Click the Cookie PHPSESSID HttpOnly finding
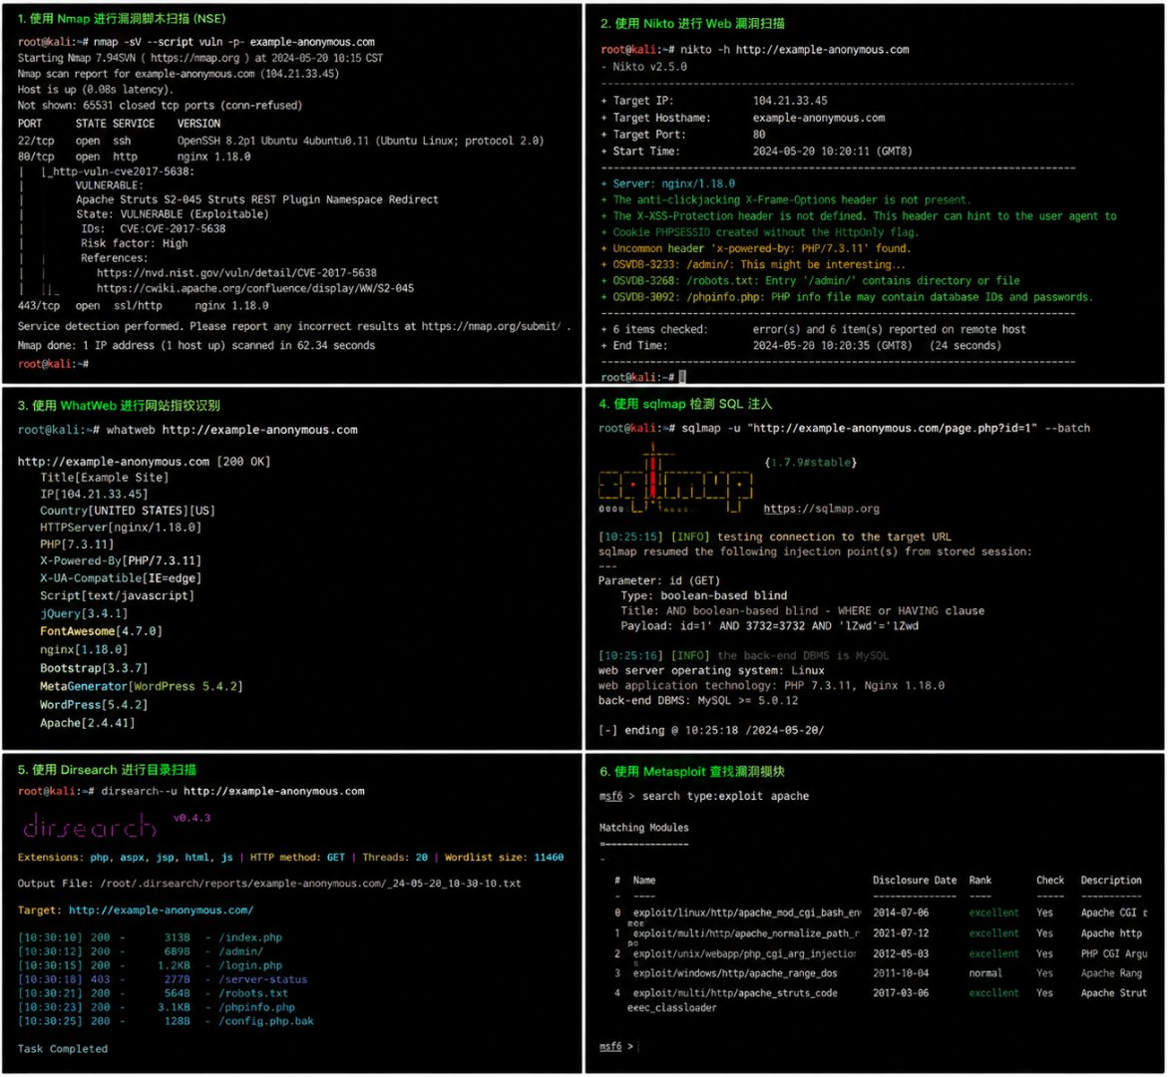 pyautogui.click(x=760, y=232)
